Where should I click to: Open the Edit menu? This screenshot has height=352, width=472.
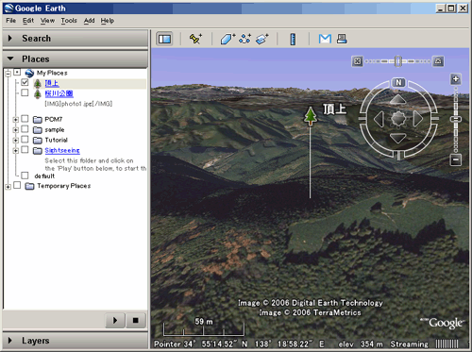coord(28,21)
